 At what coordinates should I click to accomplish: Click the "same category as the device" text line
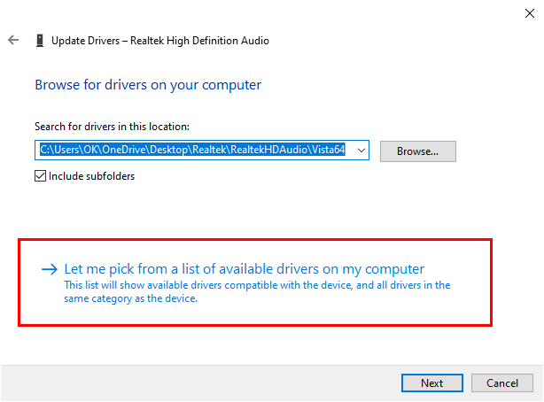coord(131,298)
